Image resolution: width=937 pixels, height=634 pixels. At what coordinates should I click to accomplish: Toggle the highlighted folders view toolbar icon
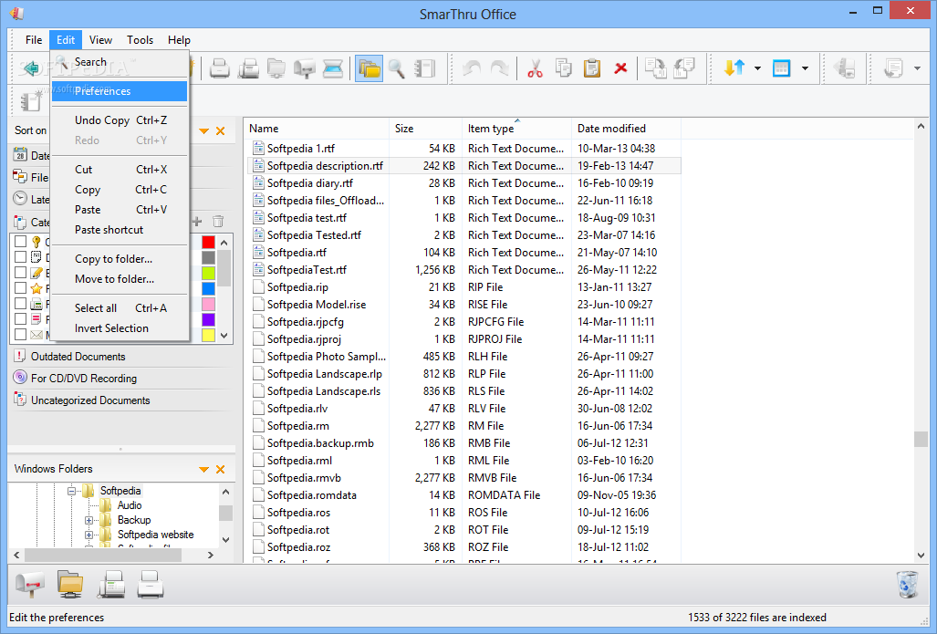click(369, 68)
